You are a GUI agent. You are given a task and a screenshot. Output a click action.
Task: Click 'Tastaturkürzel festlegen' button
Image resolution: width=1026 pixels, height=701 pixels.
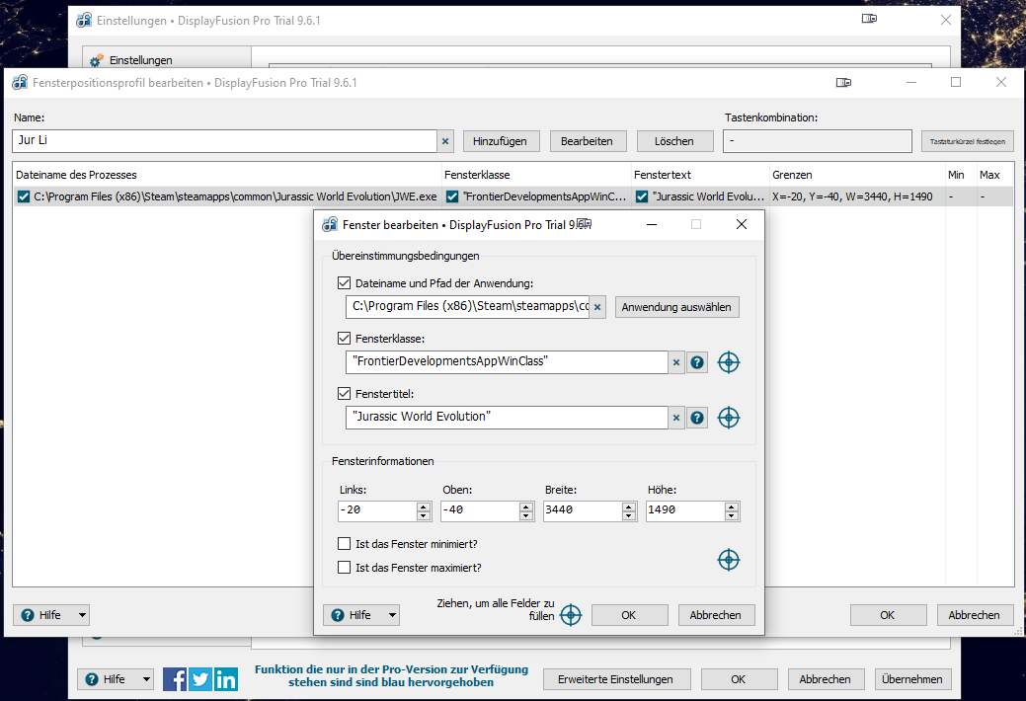coord(968,141)
